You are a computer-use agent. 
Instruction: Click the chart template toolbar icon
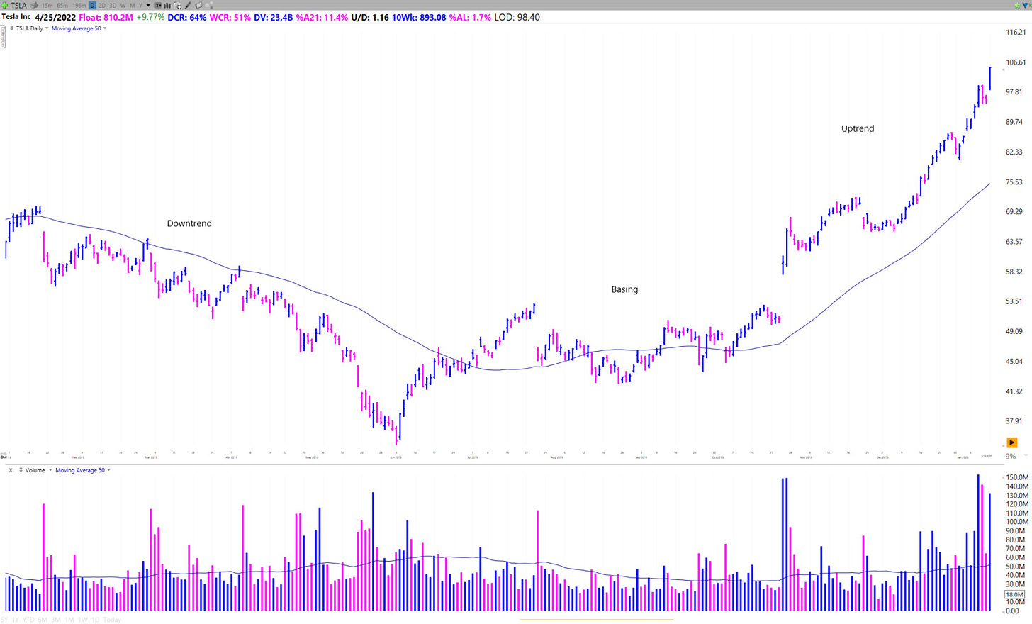pos(177,6)
